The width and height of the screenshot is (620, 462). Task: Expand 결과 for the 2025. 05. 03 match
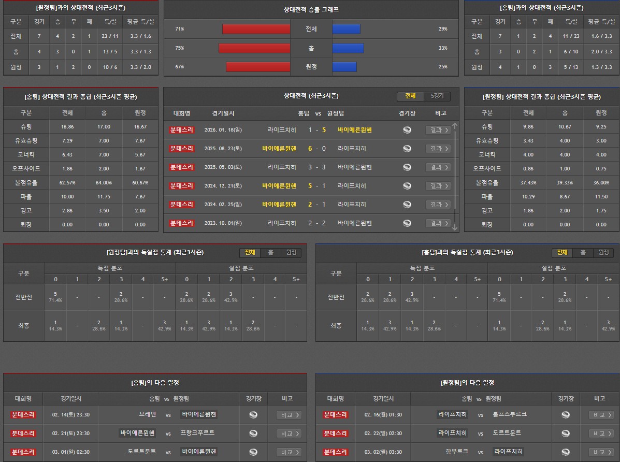[x=438, y=167]
